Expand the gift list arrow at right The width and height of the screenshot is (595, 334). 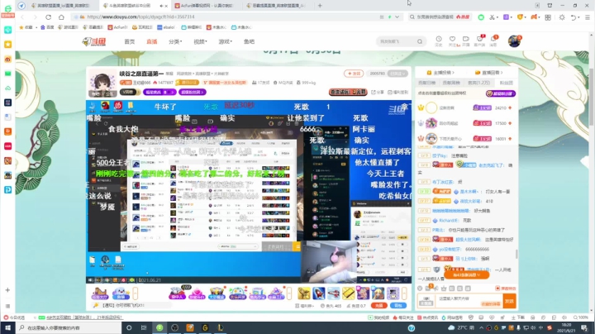pos(404,293)
